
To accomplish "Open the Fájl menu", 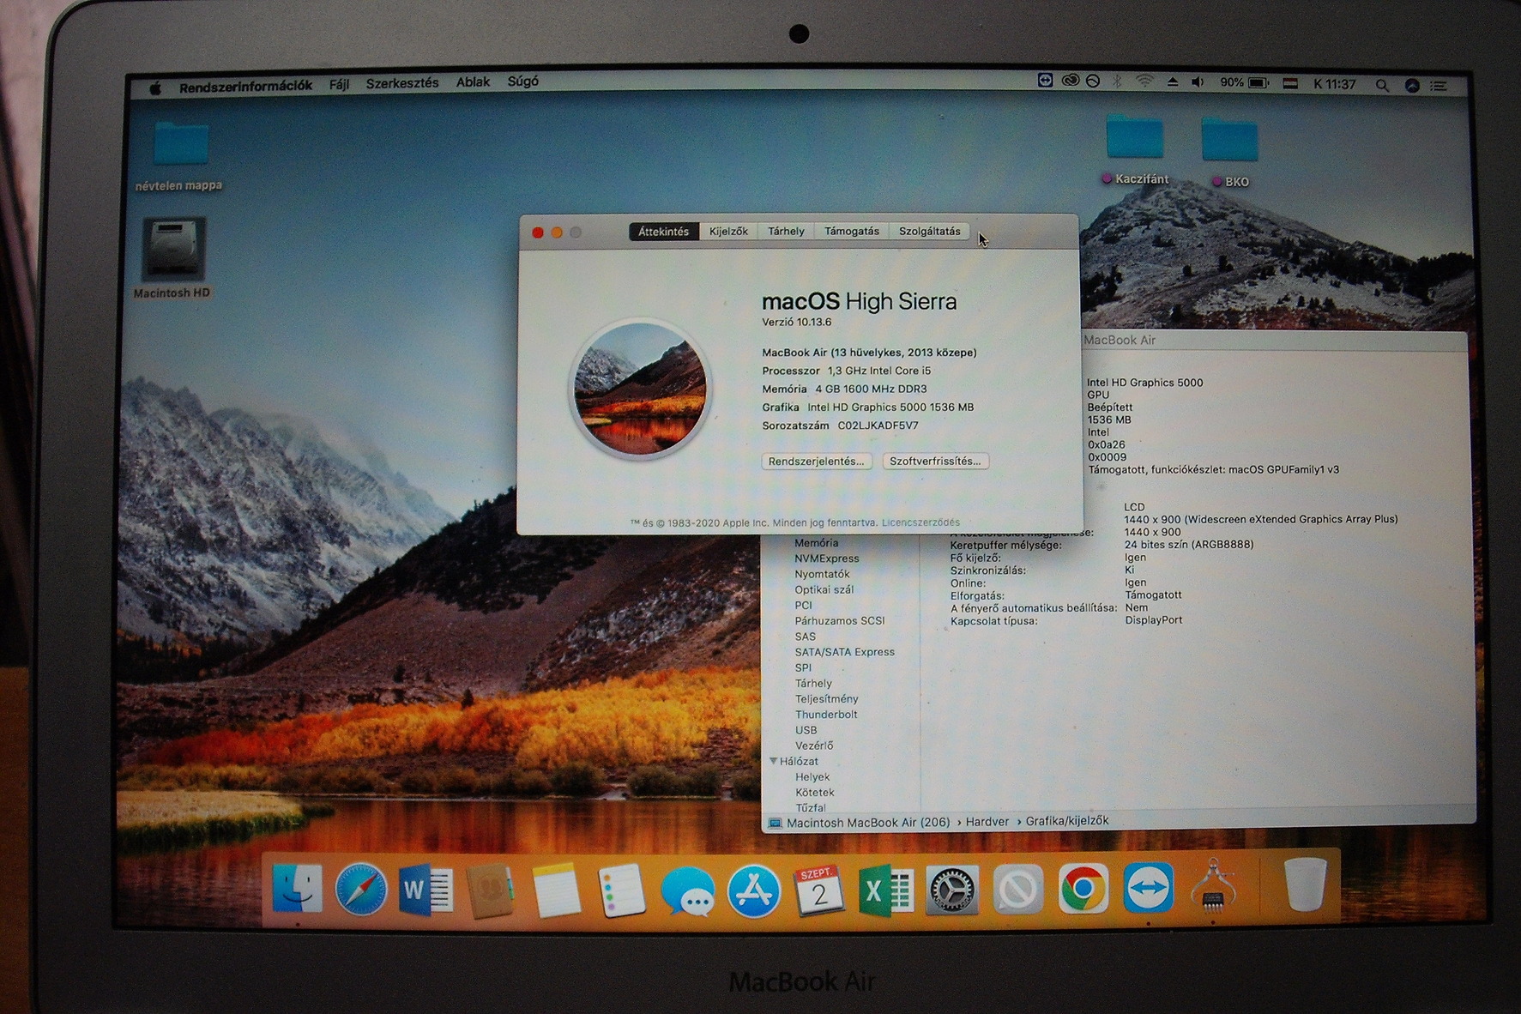I will [339, 85].
